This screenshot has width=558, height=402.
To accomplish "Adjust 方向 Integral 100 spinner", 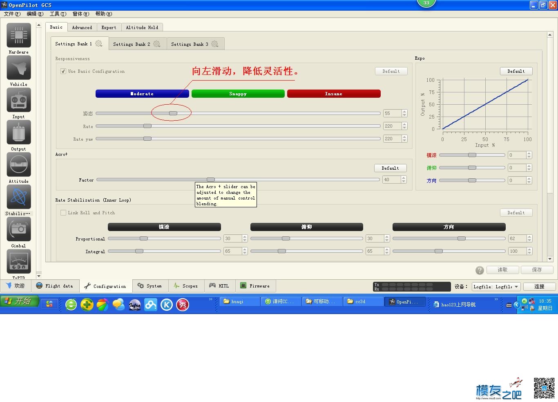I will tap(529, 251).
